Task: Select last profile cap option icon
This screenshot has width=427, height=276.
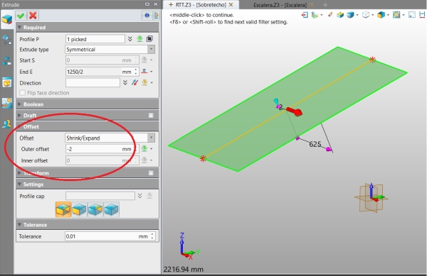Action: 112,209
